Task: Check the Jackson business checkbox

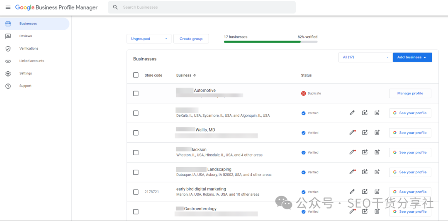Action: point(136,153)
